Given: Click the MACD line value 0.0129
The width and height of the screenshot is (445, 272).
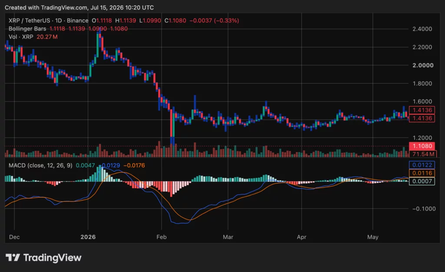Looking at the screenshot, I should 111,165.
